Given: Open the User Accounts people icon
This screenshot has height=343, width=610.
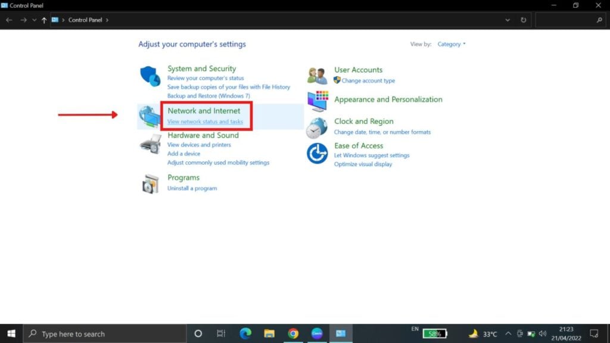Looking at the screenshot, I should tap(317, 76).
